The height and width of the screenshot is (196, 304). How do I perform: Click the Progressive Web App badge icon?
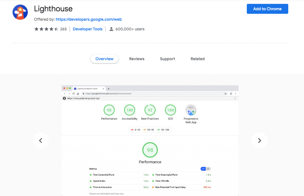pos(191,110)
